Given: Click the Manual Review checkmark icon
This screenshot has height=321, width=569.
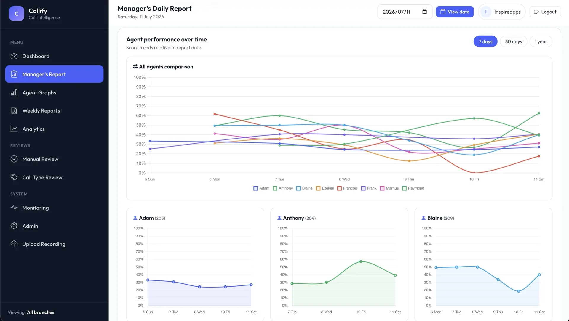Looking at the screenshot, I should pos(14,159).
